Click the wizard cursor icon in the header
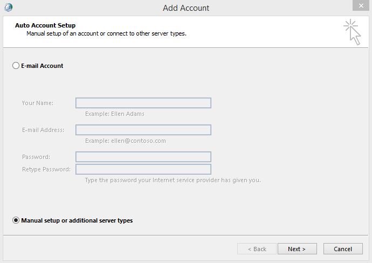 click(x=352, y=32)
